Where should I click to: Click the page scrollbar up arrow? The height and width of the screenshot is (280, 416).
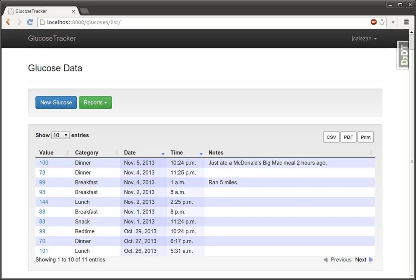(412, 32)
